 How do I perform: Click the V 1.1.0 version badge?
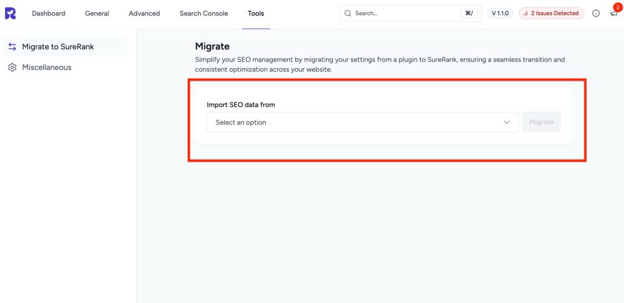500,13
